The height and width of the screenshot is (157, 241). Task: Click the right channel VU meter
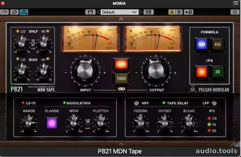tap(153, 39)
